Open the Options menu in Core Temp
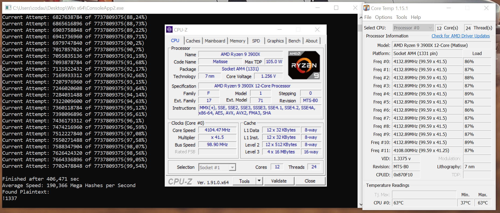Image resolution: width=500 pixels, height=213 pixels. pyautogui.click(x=383, y=17)
